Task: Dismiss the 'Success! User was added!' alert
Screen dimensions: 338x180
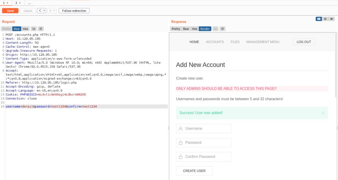Action: click(x=323, y=113)
